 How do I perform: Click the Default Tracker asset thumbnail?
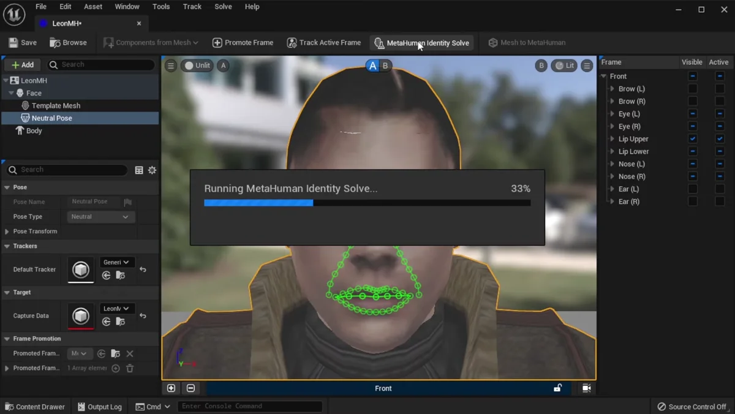click(x=80, y=269)
